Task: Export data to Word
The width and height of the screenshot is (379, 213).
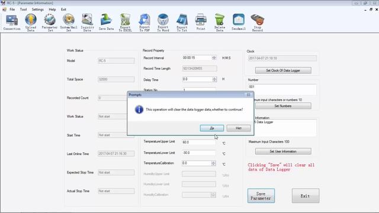Action: (x=163, y=22)
